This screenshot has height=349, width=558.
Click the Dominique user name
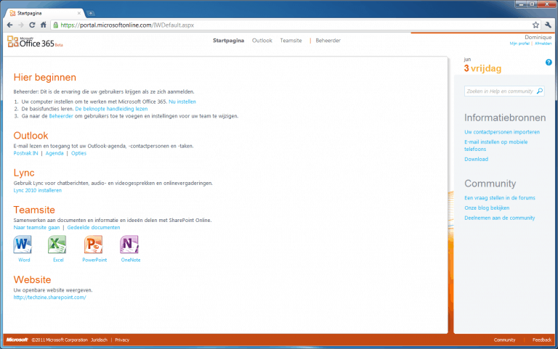(x=538, y=37)
